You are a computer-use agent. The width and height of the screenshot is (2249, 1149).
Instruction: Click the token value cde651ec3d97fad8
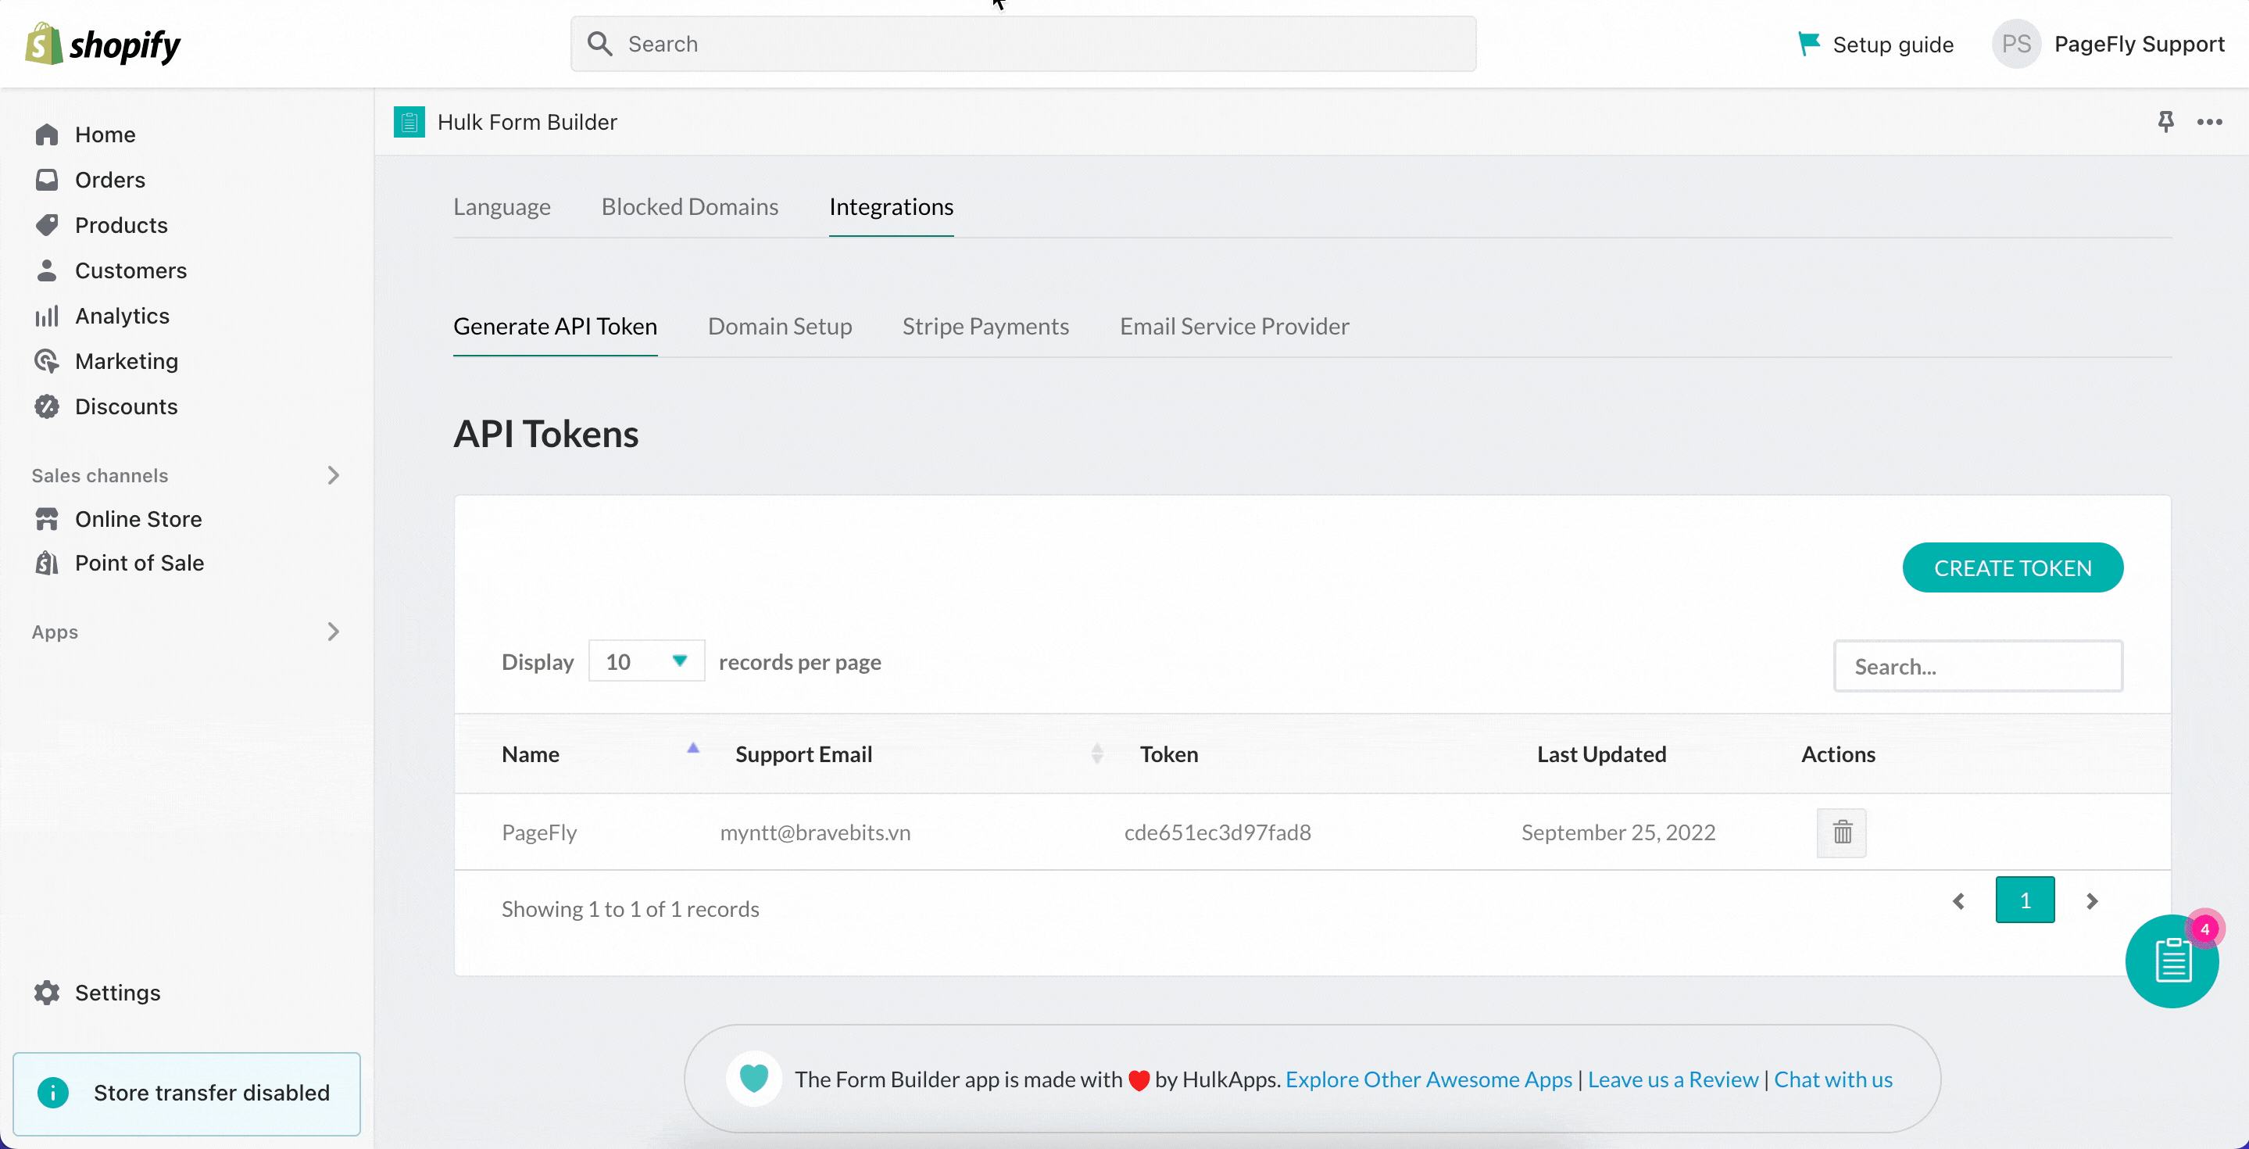click(1217, 833)
